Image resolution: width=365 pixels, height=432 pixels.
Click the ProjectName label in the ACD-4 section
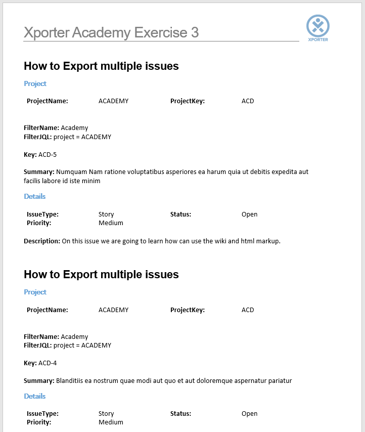47,310
